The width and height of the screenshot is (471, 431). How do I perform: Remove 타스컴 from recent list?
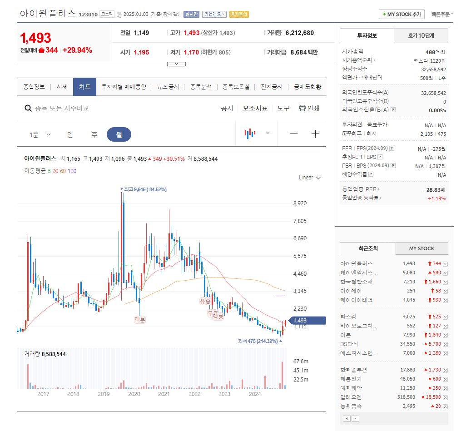click(445, 317)
